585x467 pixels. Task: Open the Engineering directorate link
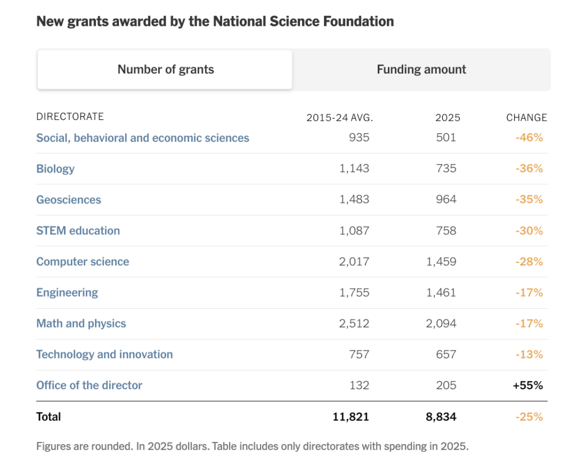click(67, 293)
